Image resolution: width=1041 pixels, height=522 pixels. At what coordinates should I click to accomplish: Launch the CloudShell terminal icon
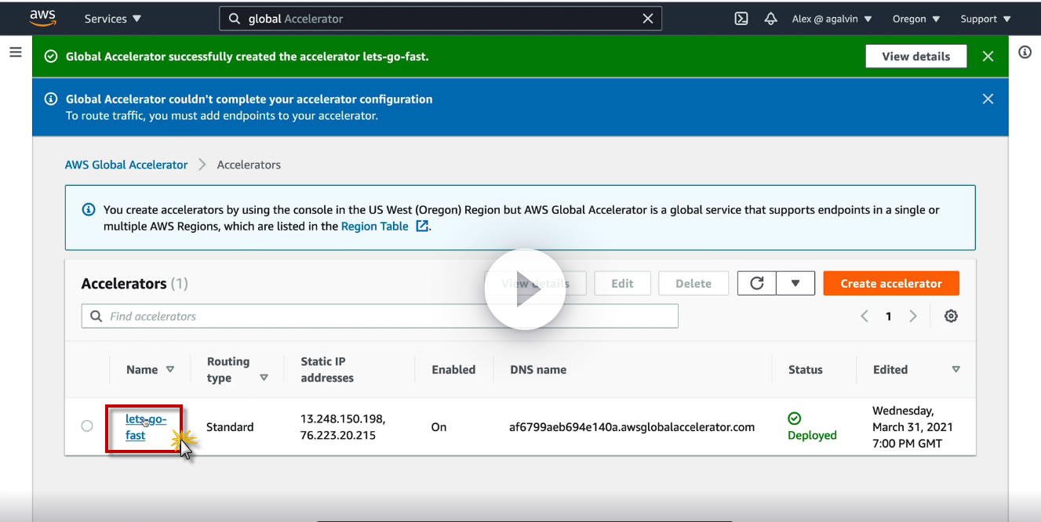[x=741, y=19]
